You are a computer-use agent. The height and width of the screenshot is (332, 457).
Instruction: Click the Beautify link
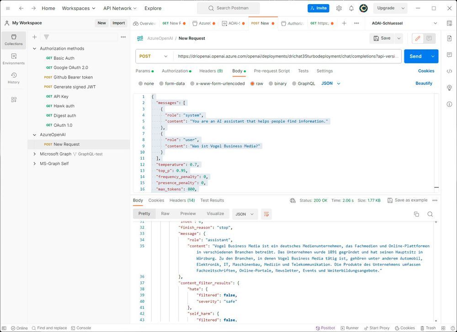424,83
